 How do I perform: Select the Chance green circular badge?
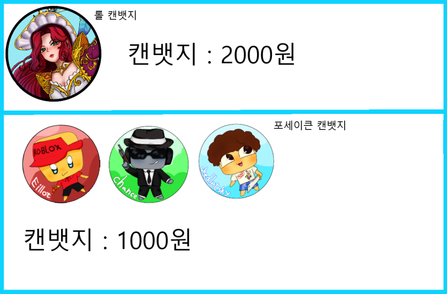tap(149, 165)
